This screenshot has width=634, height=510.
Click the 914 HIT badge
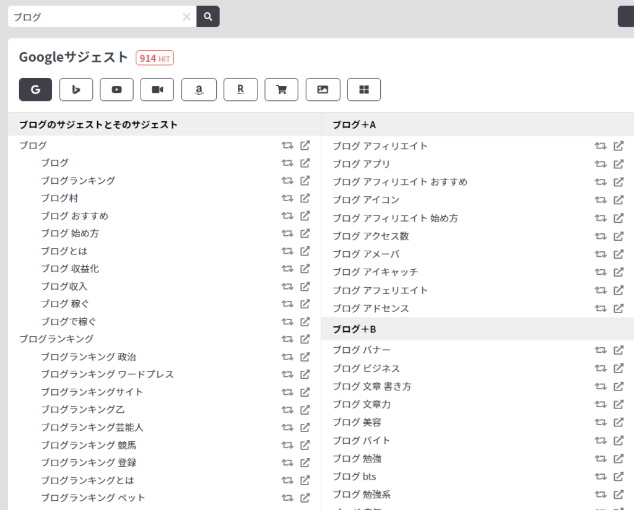click(155, 58)
